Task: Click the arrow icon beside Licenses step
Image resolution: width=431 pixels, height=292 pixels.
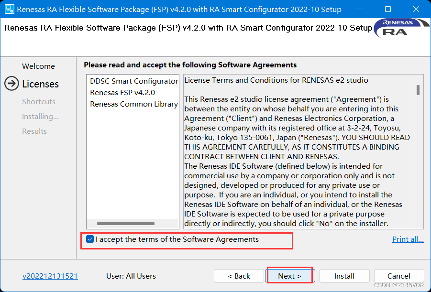Action: (11, 84)
